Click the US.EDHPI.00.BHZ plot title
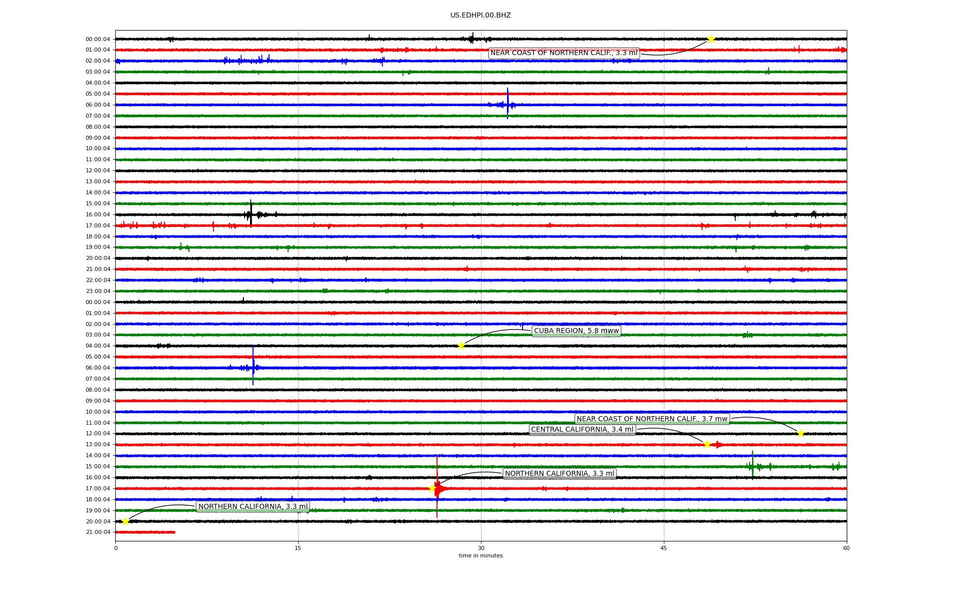 pyautogui.click(x=480, y=16)
